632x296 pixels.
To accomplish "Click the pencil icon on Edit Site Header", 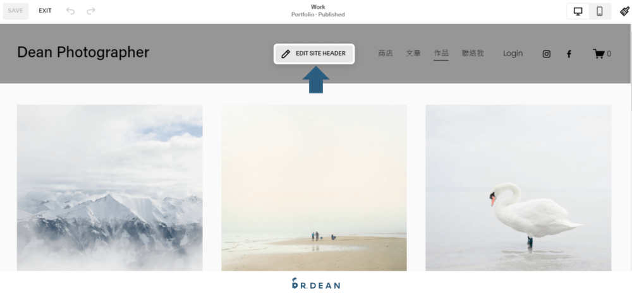I will pos(286,54).
